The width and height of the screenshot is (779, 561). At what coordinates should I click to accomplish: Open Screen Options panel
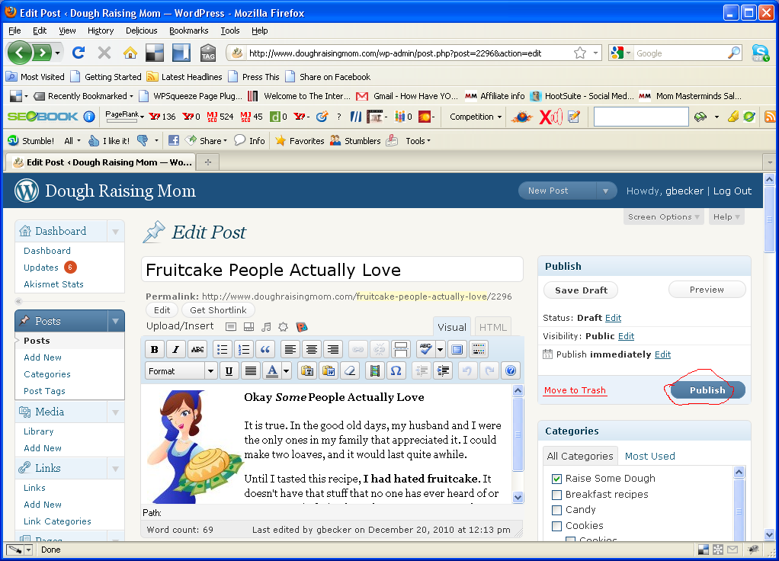[x=663, y=216]
